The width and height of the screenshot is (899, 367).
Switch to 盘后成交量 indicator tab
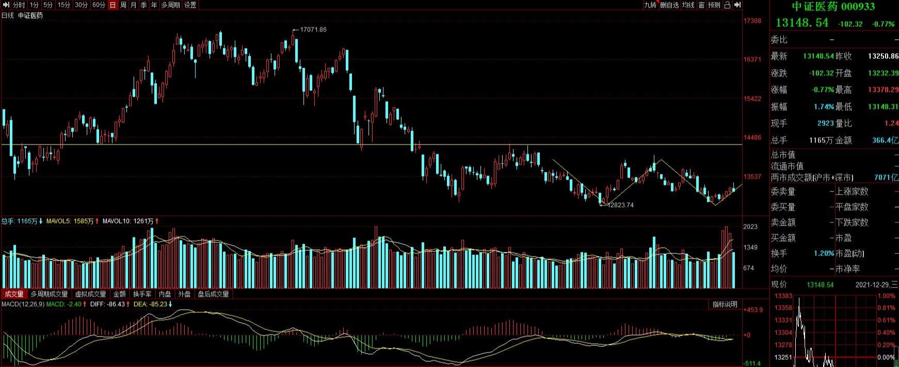pyautogui.click(x=214, y=294)
